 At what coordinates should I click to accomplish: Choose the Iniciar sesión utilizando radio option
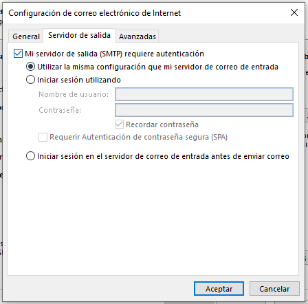30,80
